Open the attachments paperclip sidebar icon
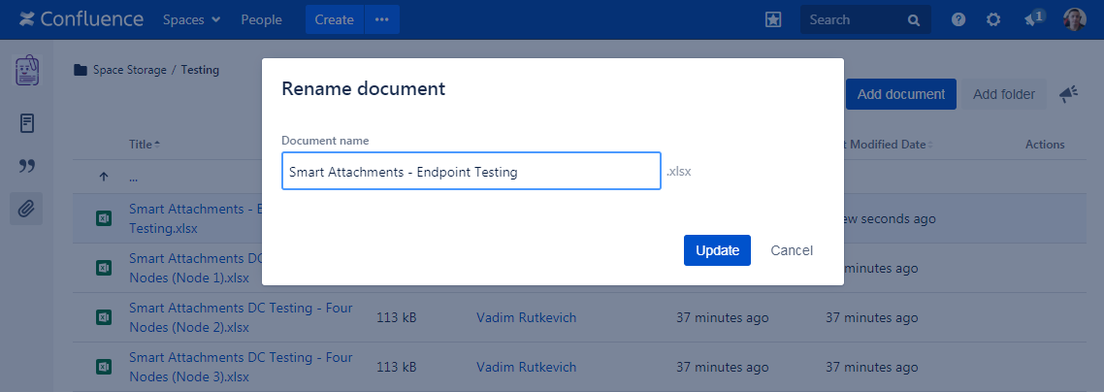 pos(27,208)
